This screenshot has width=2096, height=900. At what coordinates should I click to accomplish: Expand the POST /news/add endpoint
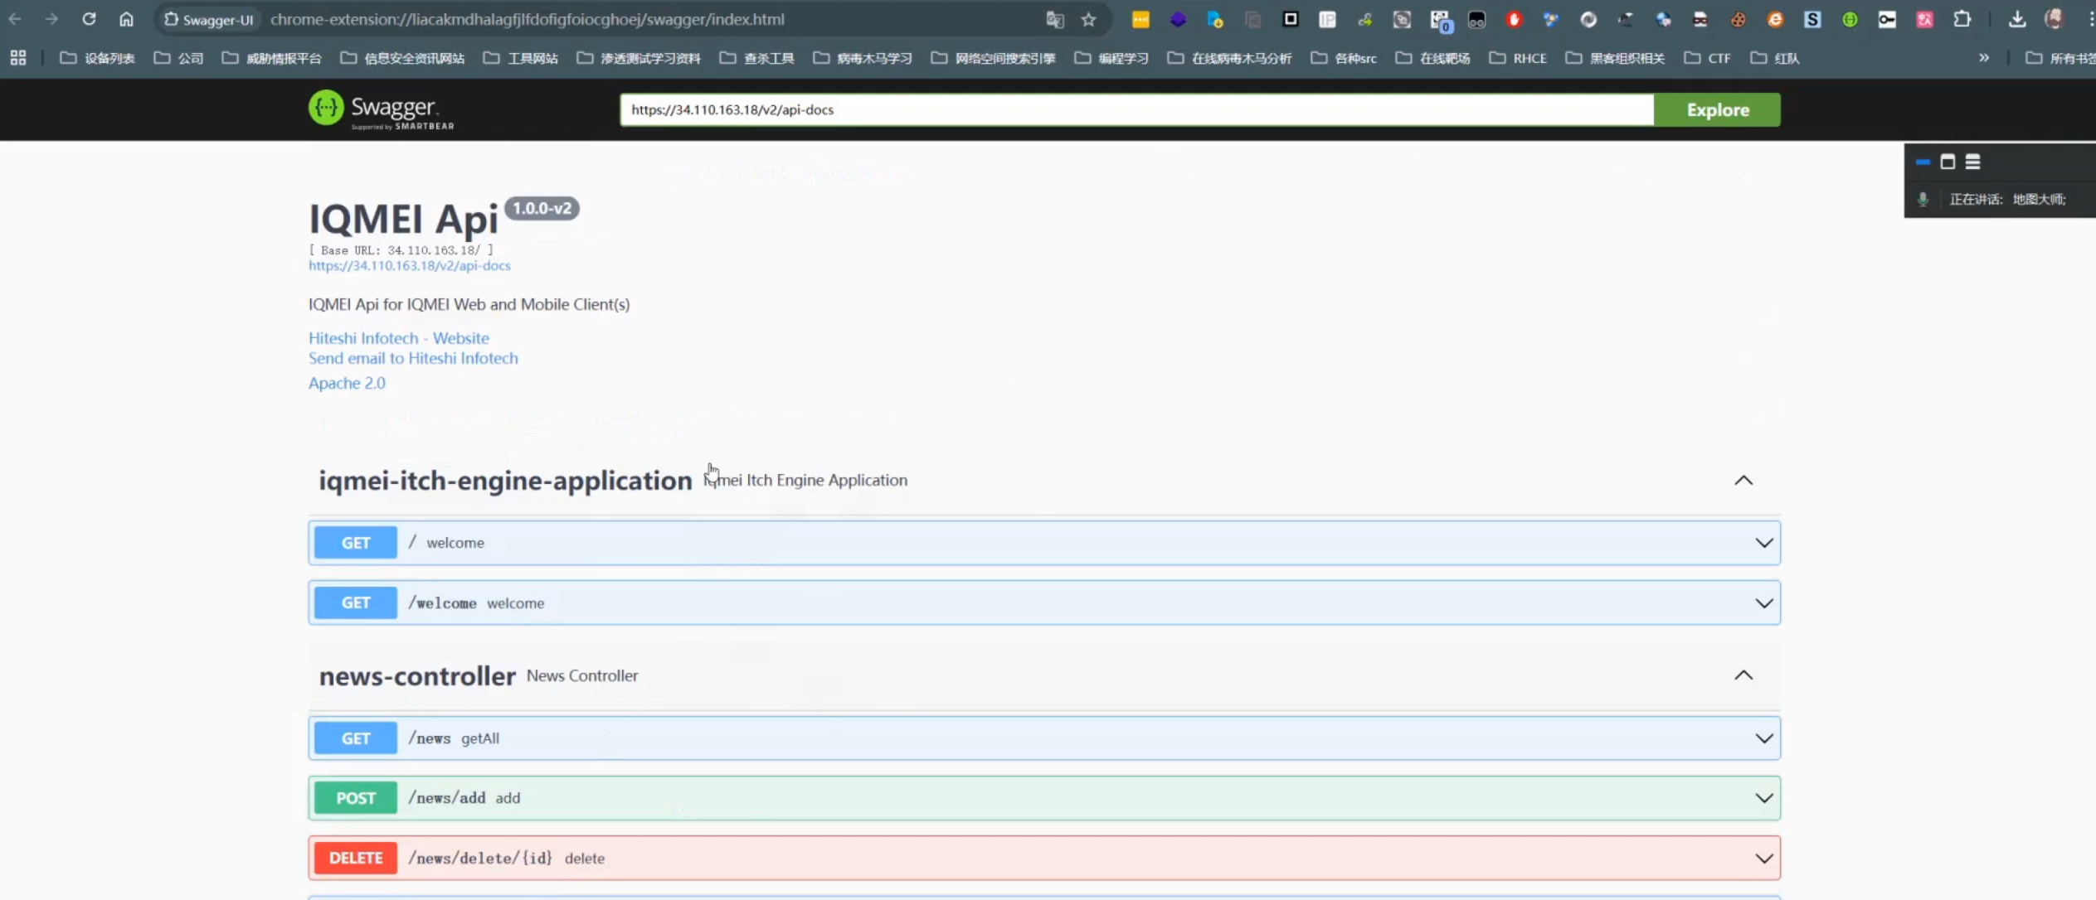(x=1763, y=798)
